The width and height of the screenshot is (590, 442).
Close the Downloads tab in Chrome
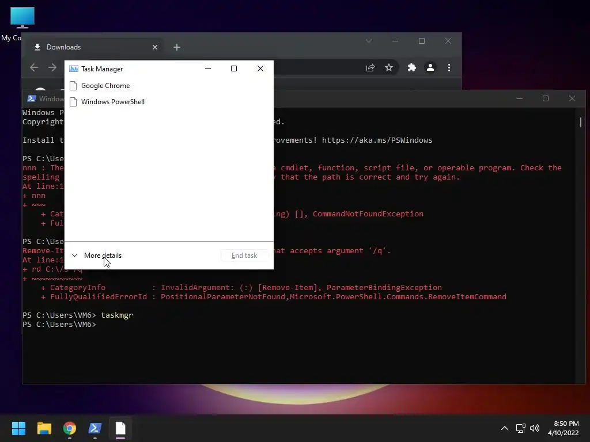click(154, 47)
